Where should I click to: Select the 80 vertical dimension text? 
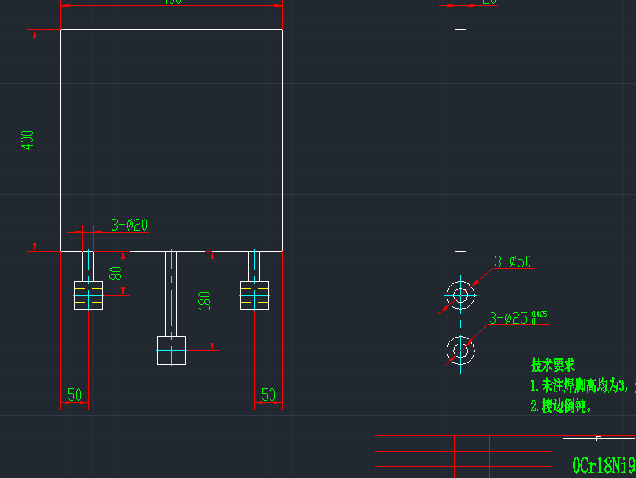pyautogui.click(x=115, y=273)
